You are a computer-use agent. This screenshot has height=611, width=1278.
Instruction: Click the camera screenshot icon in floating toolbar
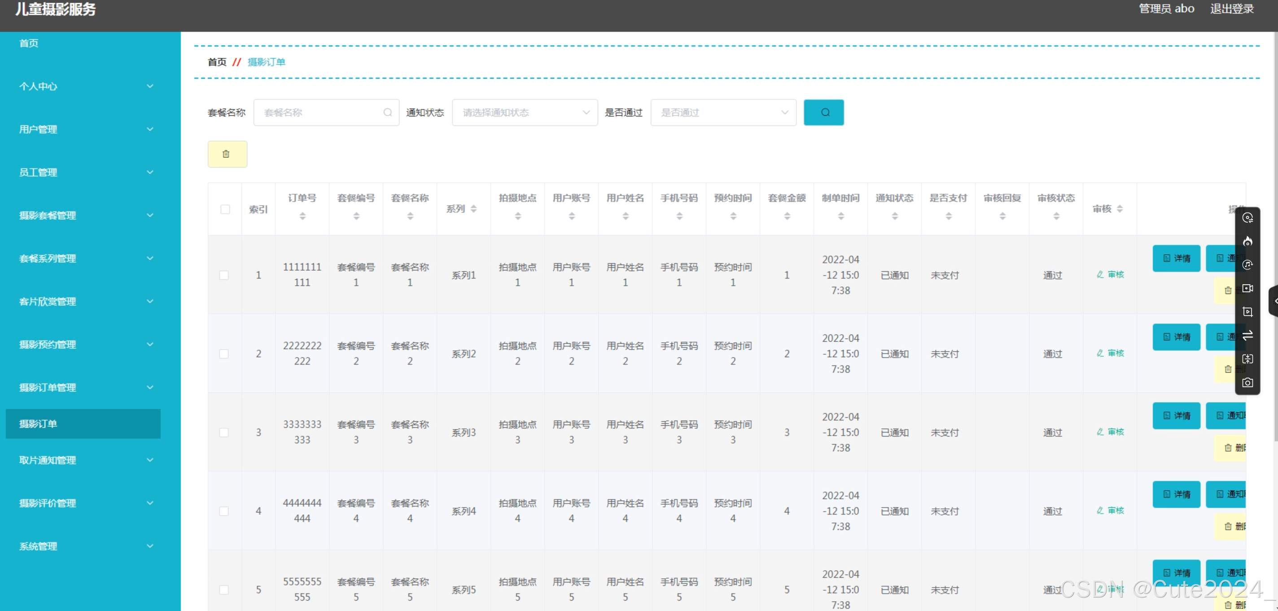(x=1247, y=382)
